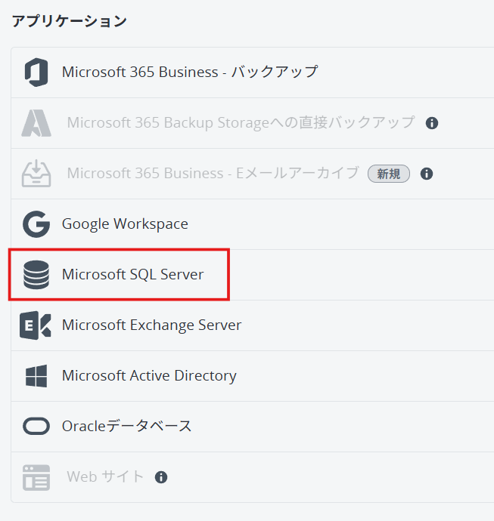Select Microsoft SQL Server
The image size is (494, 521).
(x=133, y=274)
